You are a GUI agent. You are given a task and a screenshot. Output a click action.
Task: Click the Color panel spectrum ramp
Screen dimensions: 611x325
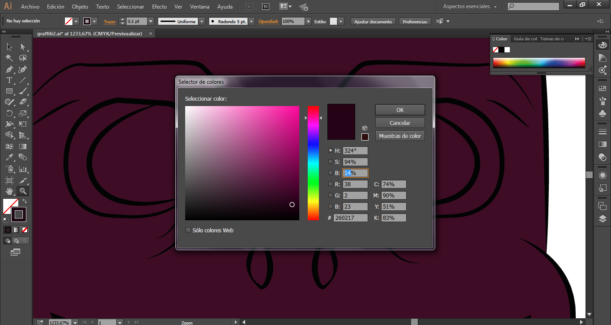[x=539, y=63]
